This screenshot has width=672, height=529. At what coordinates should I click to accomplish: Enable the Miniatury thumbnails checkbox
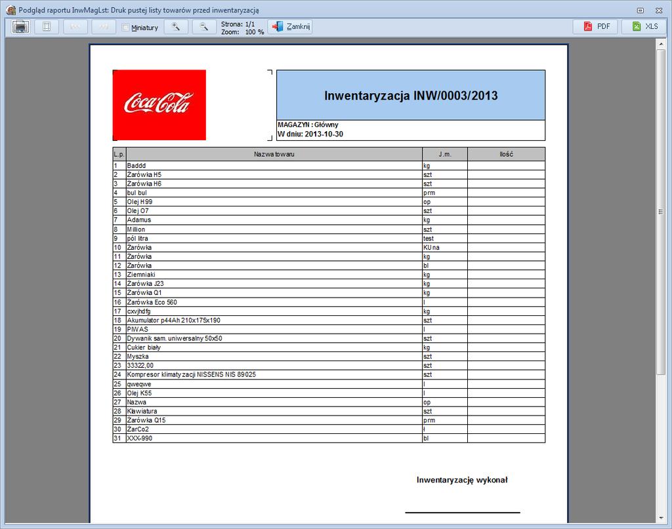pos(125,28)
